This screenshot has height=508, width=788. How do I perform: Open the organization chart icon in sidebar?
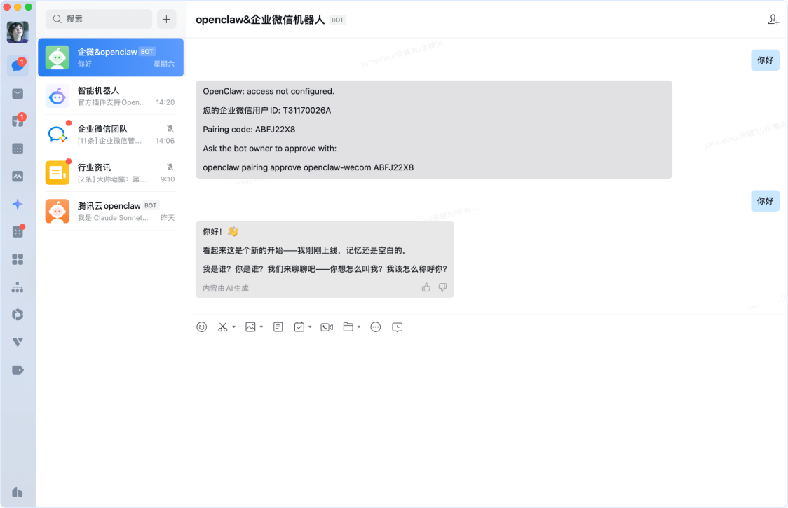(x=18, y=287)
